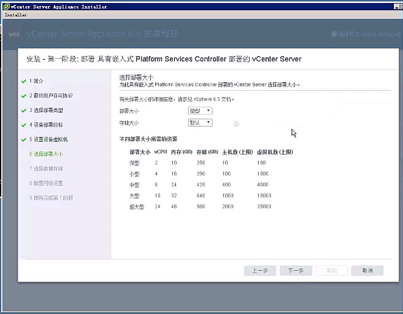
Task: Go to step 5 设置设备虚拟机
Action: (48, 139)
